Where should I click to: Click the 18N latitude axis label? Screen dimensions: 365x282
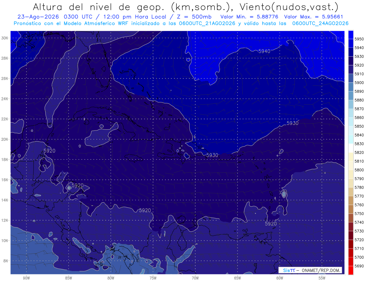tap(5, 159)
